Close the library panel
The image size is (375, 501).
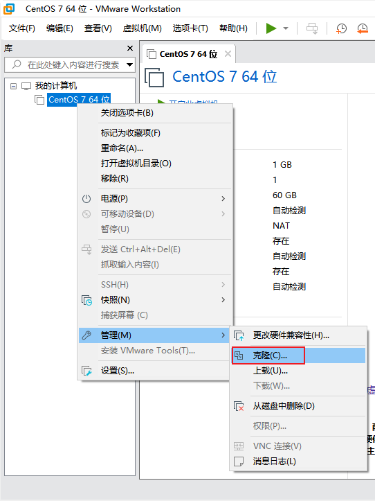[130, 49]
